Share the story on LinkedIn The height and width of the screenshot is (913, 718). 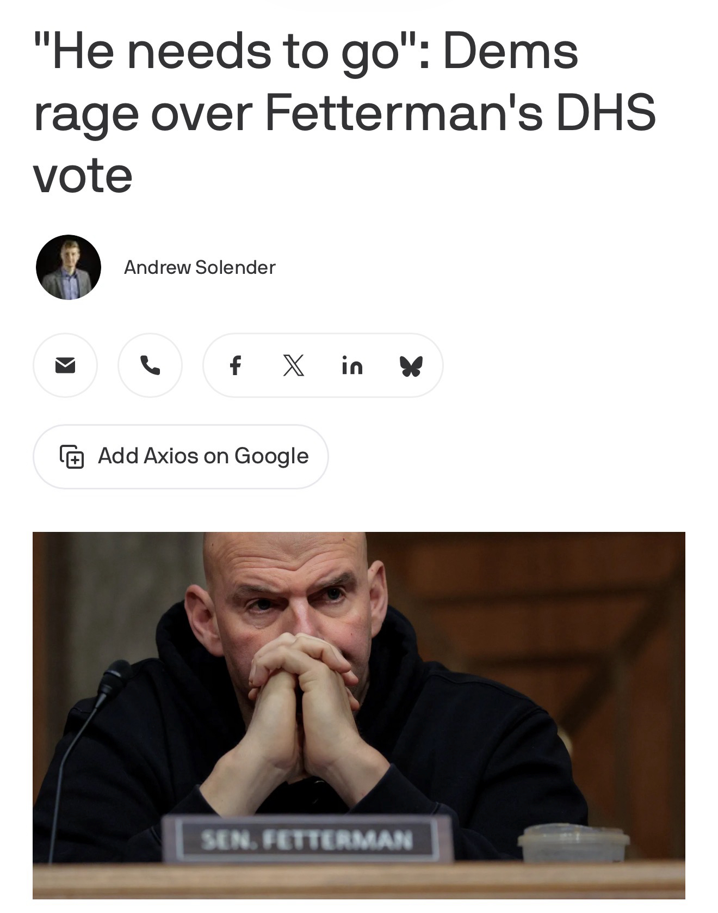pos(352,365)
